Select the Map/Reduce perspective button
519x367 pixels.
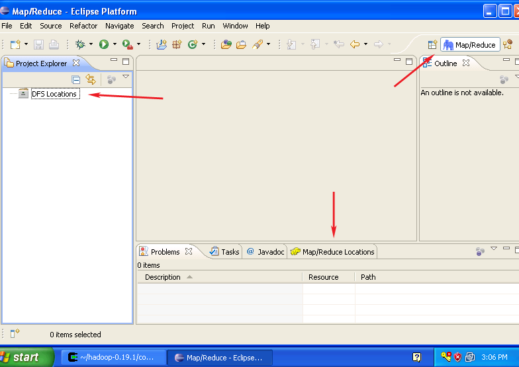[470, 45]
